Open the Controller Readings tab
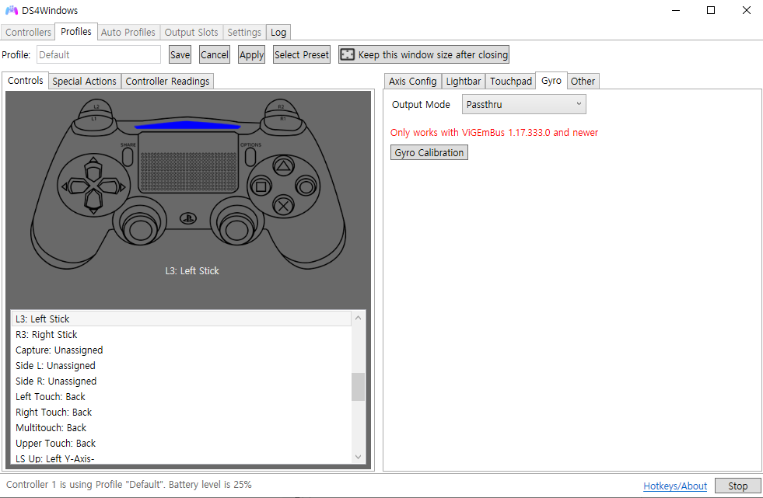 pyautogui.click(x=167, y=81)
